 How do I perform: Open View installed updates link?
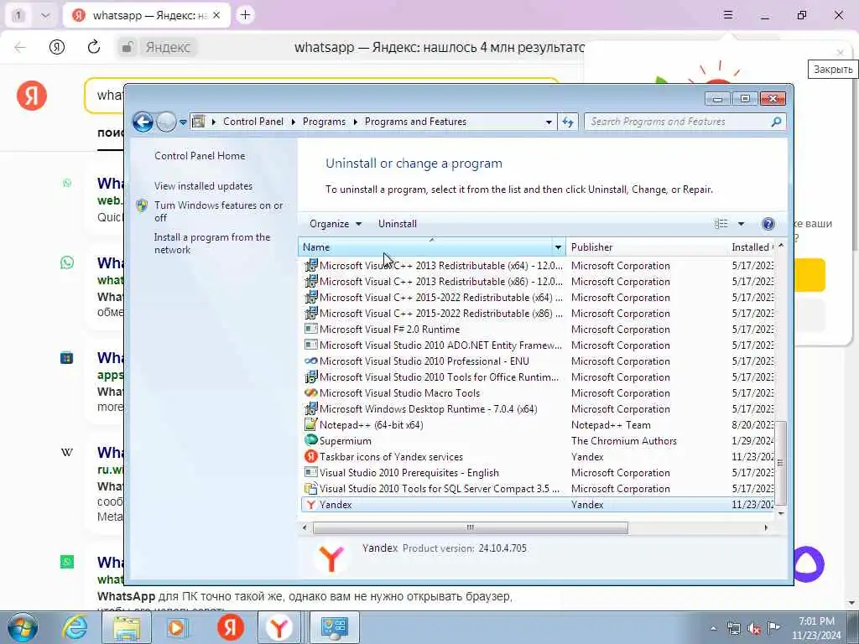click(x=203, y=185)
